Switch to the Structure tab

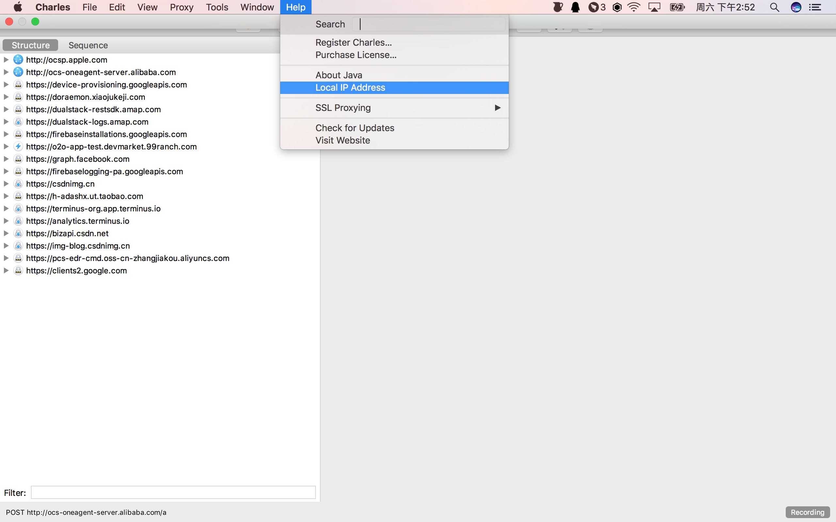tap(30, 45)
